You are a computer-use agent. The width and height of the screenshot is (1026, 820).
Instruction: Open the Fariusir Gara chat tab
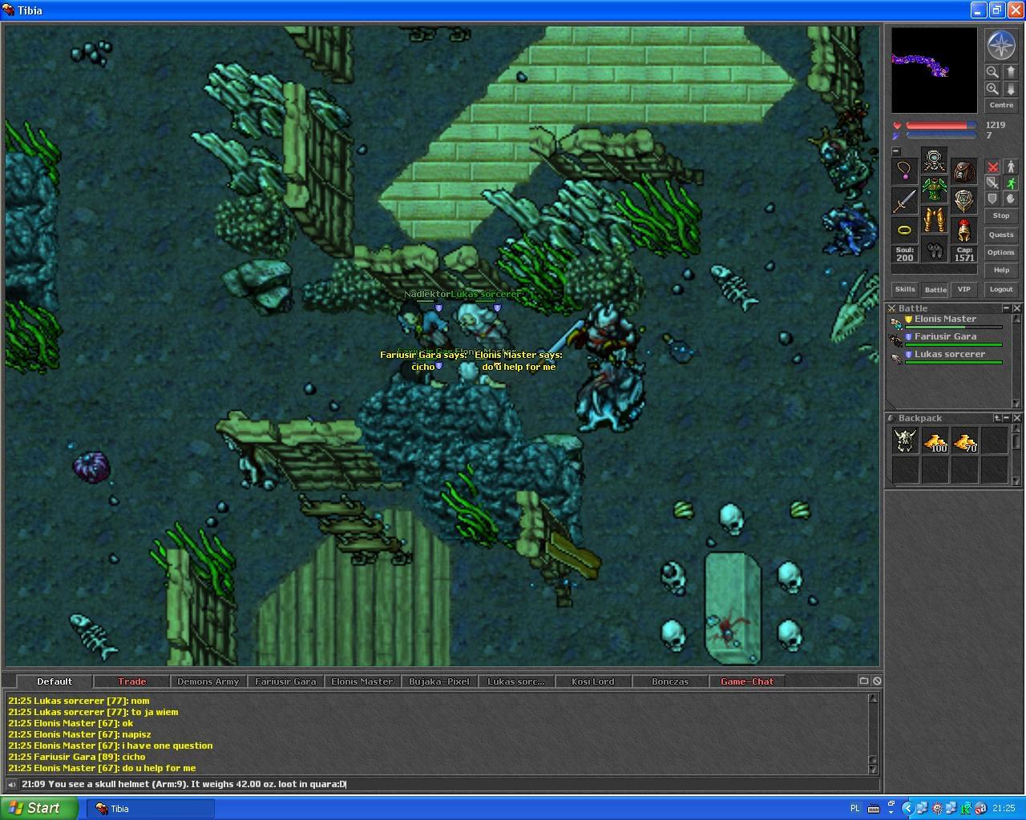(285, 681)
